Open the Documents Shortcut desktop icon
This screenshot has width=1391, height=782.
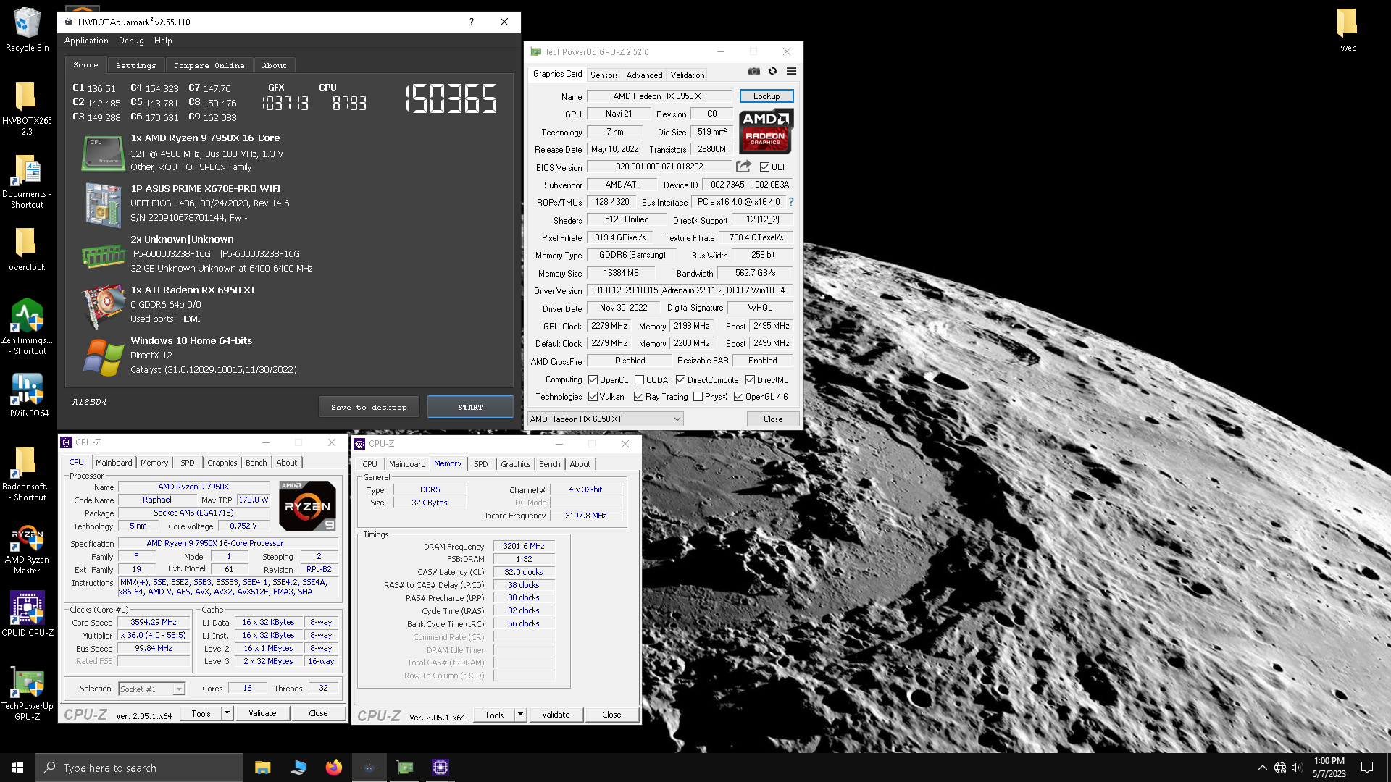pos(27,182)
